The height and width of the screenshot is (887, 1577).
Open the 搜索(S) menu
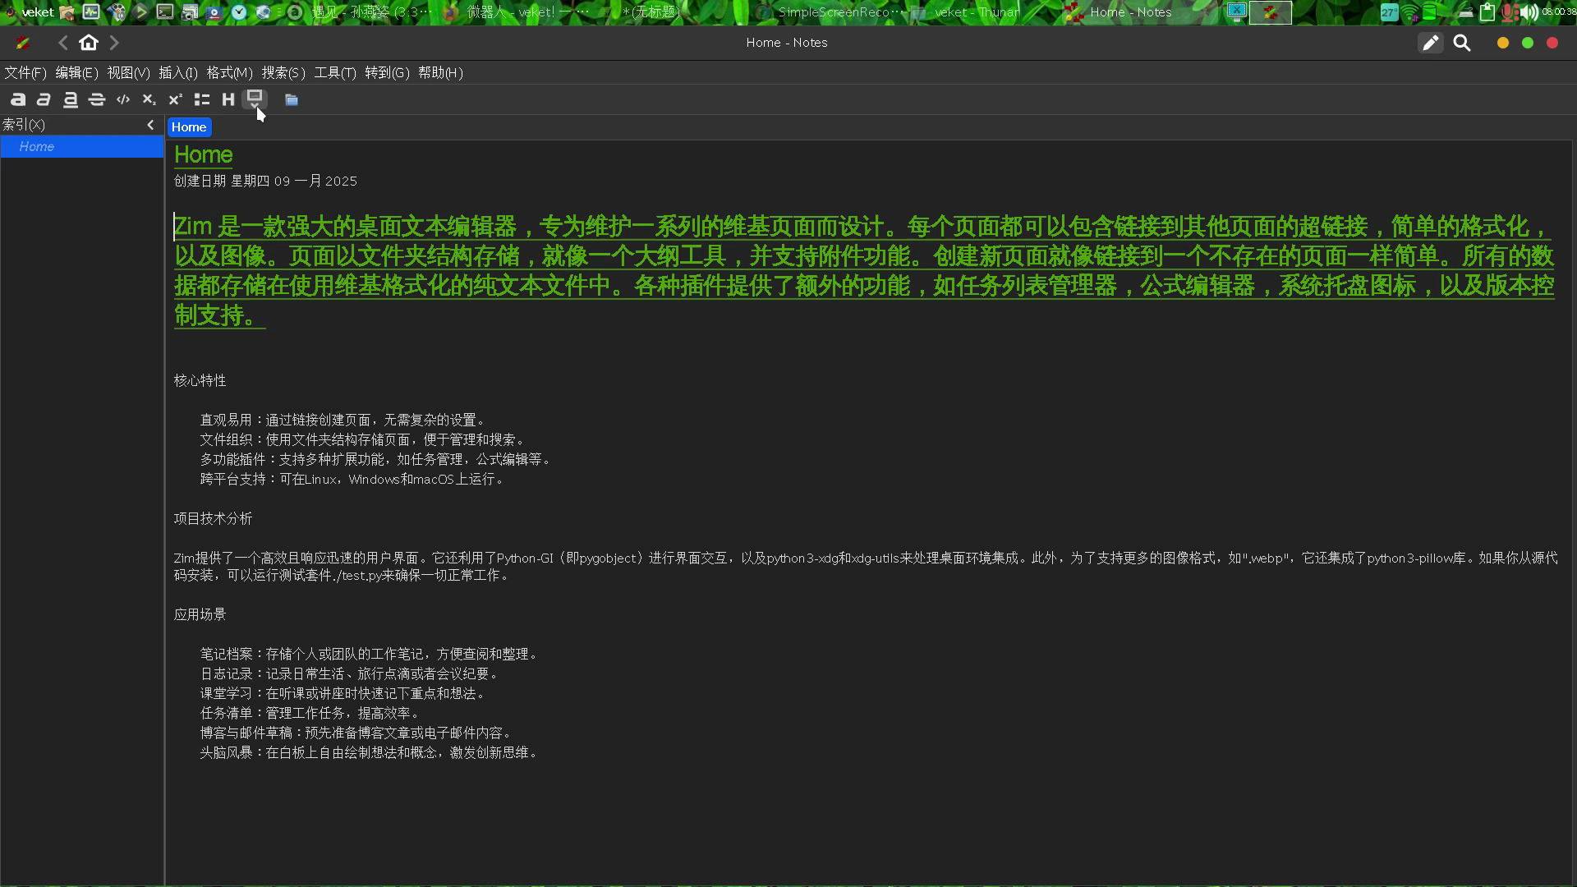coord(283,73)
